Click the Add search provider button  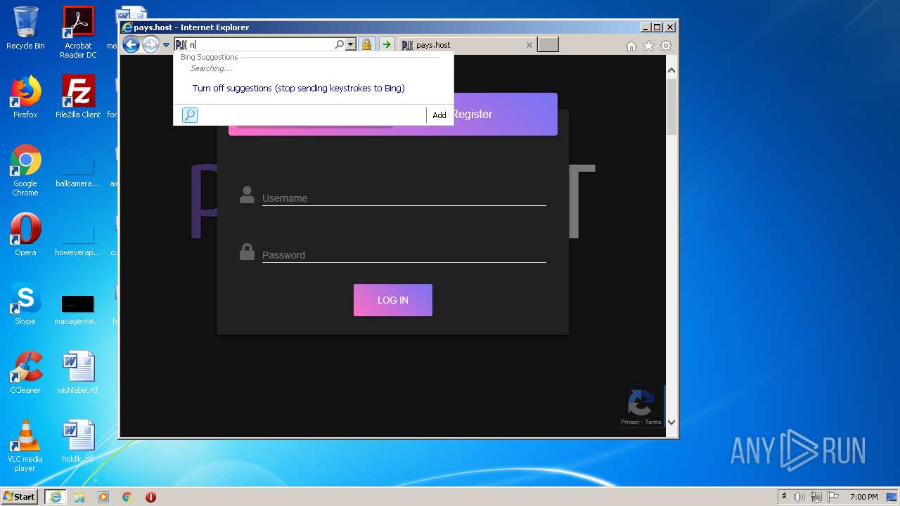[x=439, y=115]
